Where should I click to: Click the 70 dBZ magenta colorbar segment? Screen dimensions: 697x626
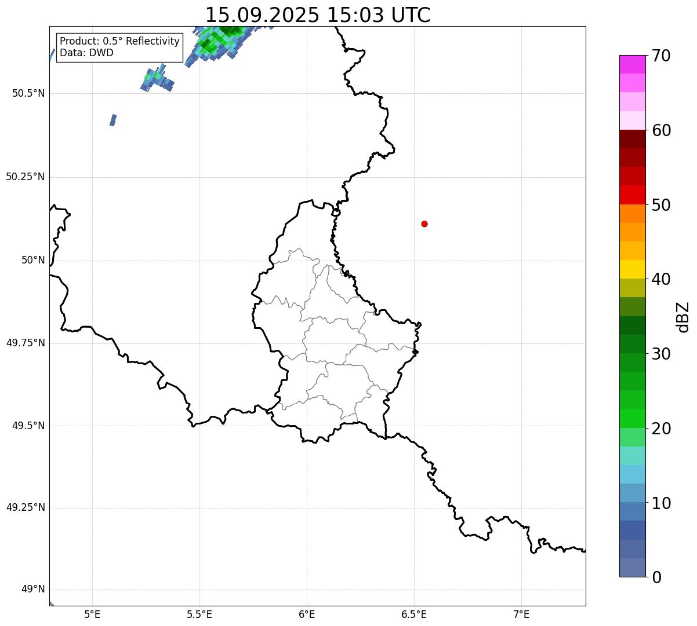click(633, 64)
